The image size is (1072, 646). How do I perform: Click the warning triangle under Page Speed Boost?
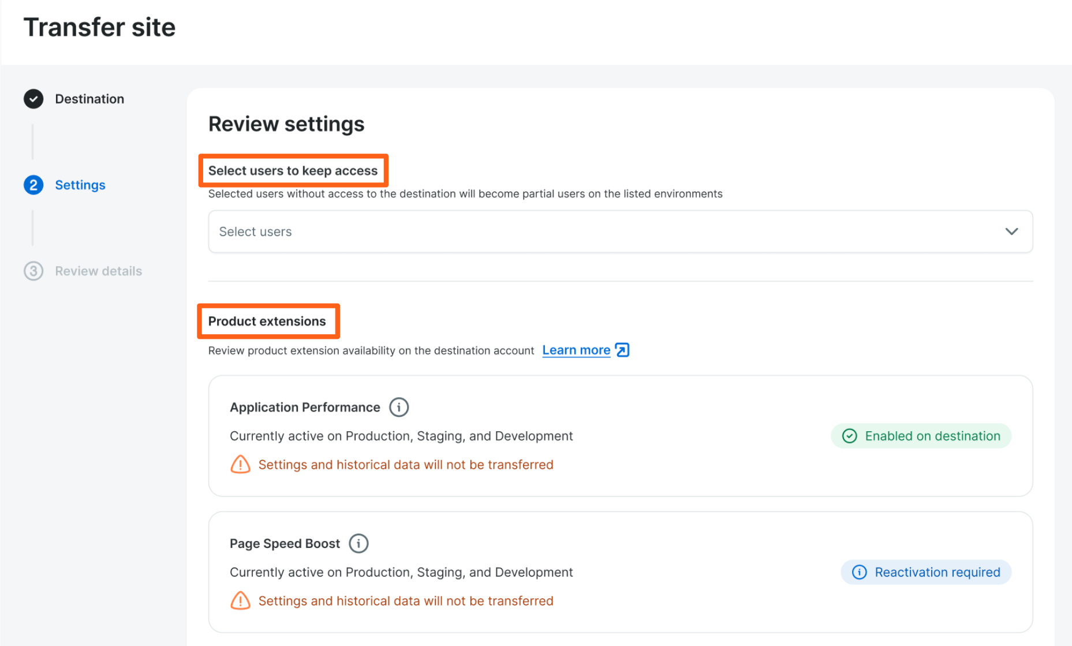(x=240, y=601)
